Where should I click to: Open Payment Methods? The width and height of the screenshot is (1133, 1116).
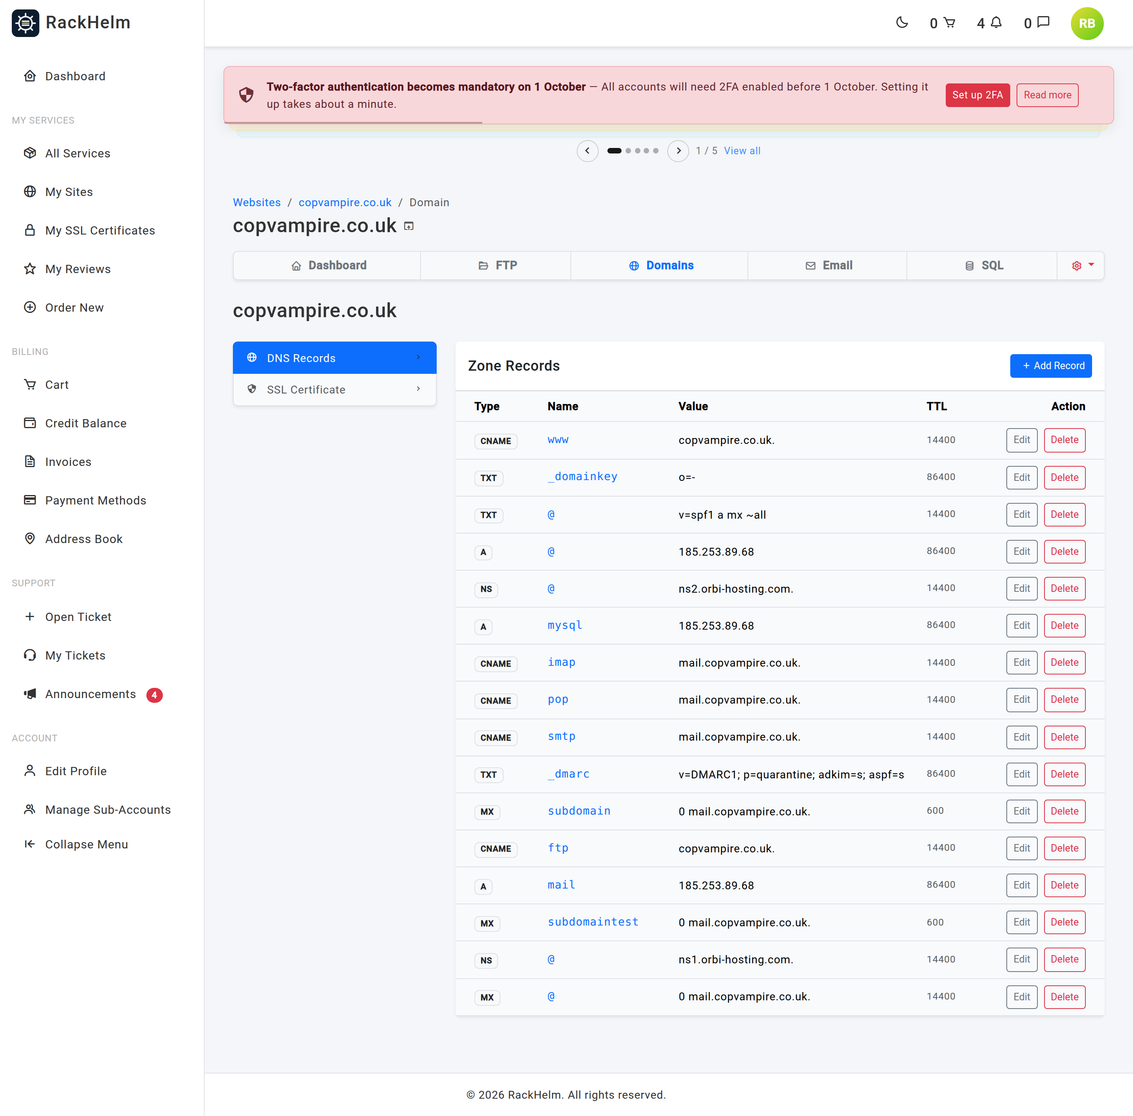click(96, 501)
